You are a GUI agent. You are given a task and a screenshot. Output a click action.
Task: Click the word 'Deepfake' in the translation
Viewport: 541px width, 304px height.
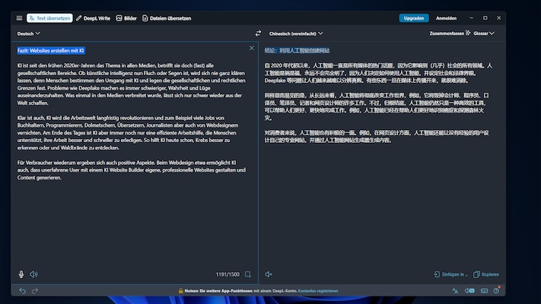275,81
